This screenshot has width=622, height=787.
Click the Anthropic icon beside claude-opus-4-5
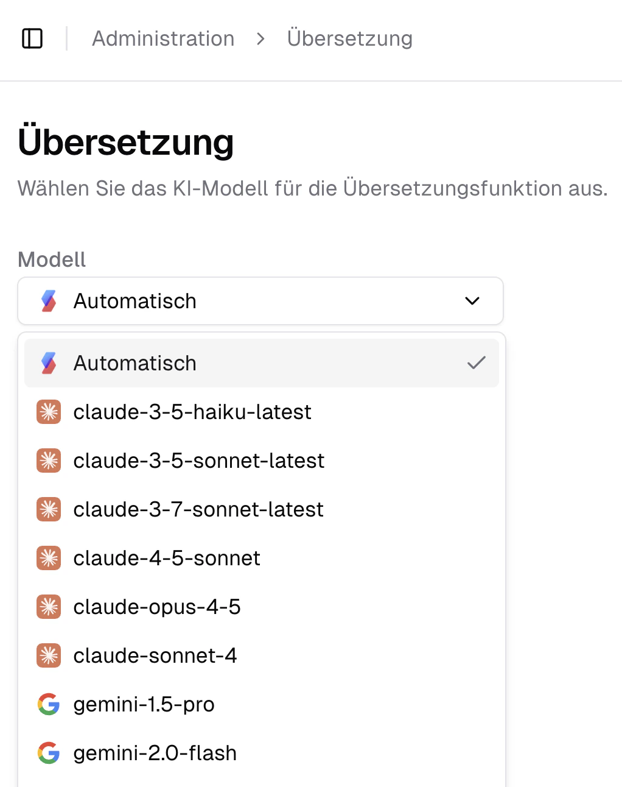(x=48, y=607)
